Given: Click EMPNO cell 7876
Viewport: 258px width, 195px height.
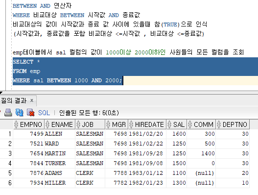Looking at the screenshot, I should click(28, 173).
